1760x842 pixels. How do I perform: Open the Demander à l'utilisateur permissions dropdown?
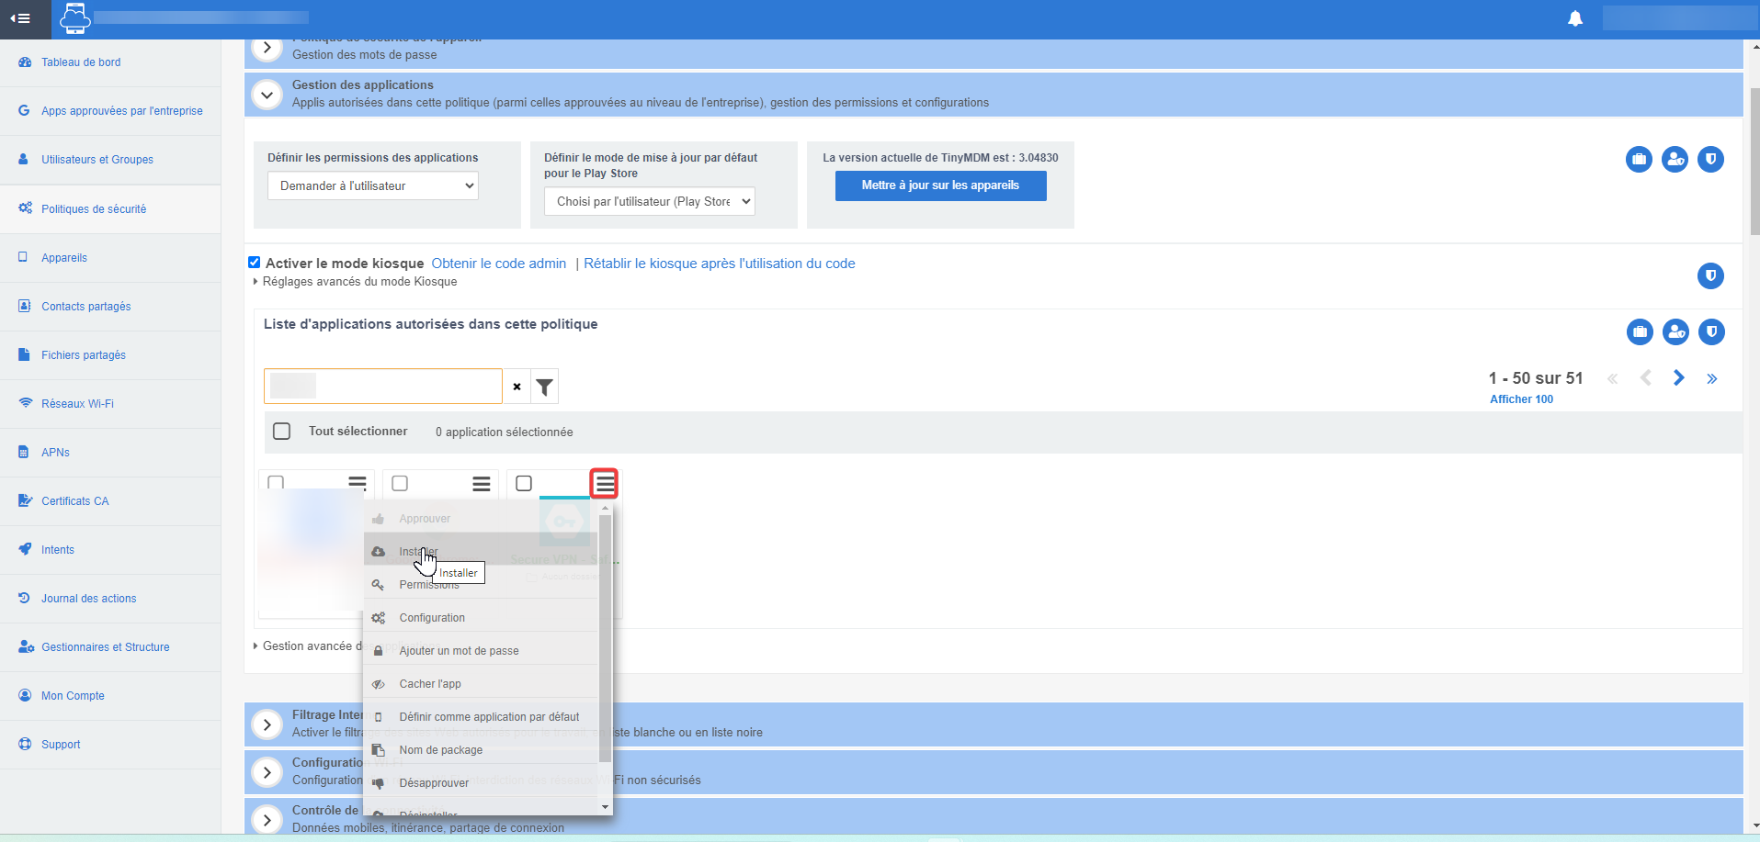pyautogui.click(x=373, y=185)
